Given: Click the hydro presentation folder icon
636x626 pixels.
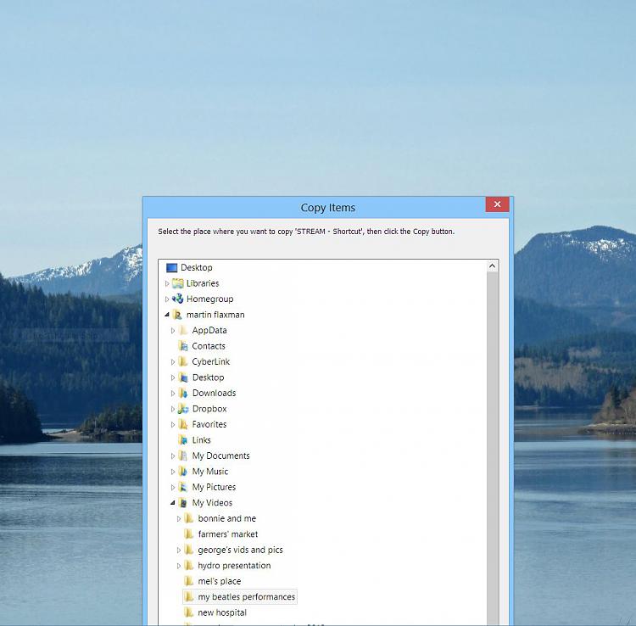Looking at the screenshot, I should click(x=189, y=566).
